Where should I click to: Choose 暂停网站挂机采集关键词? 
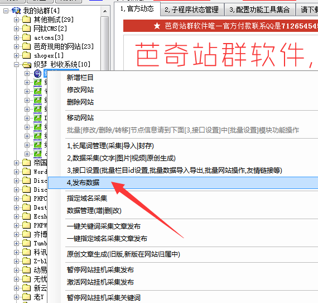coord(104,298)
